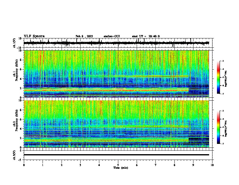Click the ch.1 spectrogram color scale bar

tap(218, 77)
